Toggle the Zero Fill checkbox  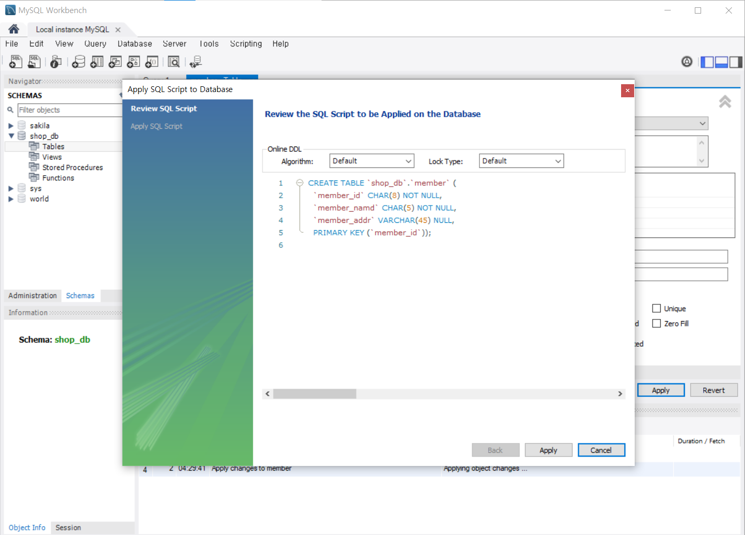point(657,324)
